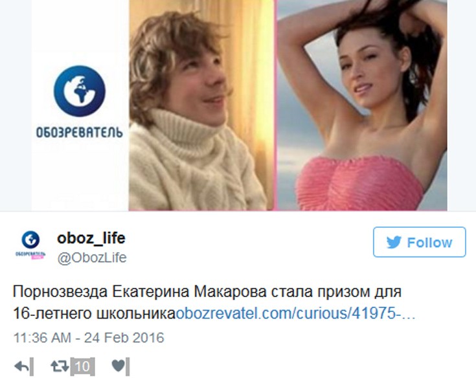Image resolution: width=476 pixels, height=389 pixels.
Task: Click the words 16-летнего школьника
Action: 95,313
